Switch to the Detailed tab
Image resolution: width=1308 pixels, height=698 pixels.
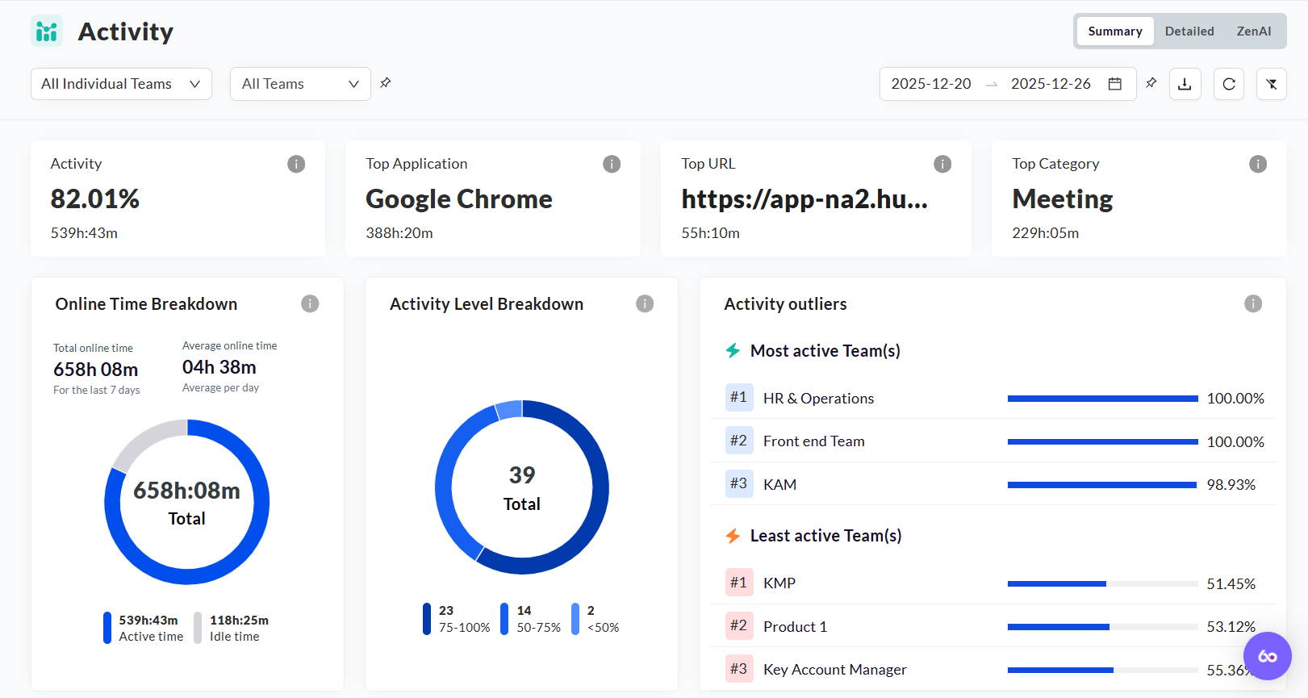[x=1189, y=31]
